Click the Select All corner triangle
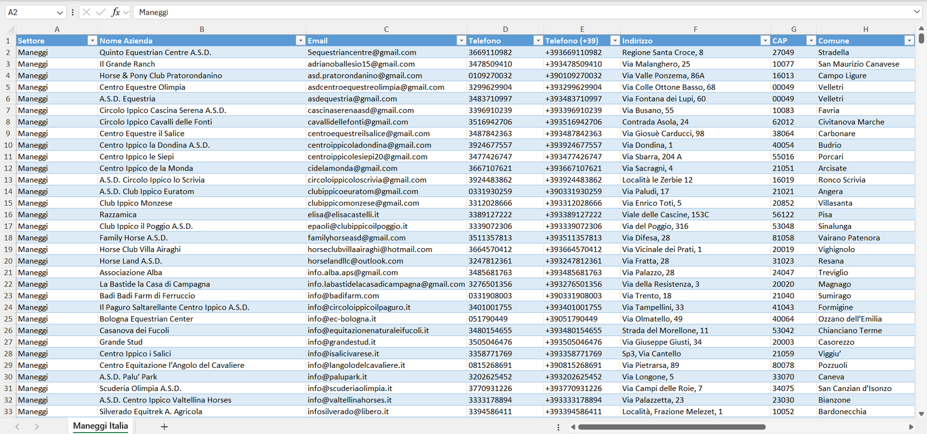Screen dimensions: 927x434 pyautogui.click(x=10, y=29)
